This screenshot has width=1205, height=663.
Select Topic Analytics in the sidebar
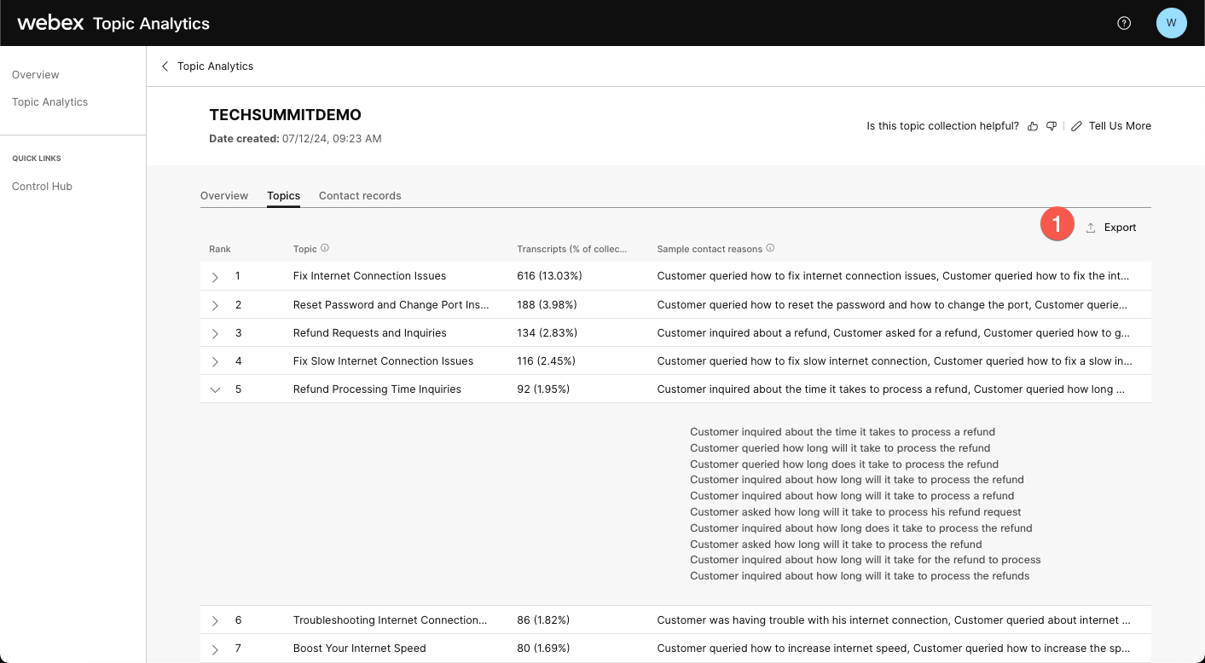click(49, 102)
